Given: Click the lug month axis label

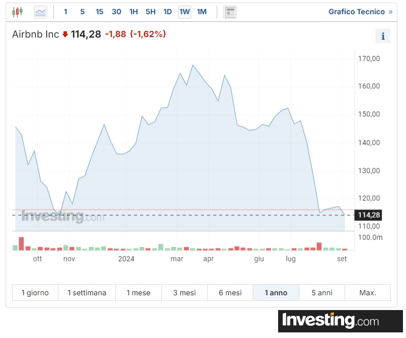Looking at the screenshot, I should coord(290,259).
